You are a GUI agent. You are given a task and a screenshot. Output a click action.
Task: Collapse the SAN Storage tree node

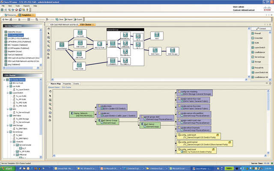tap(8, 125)
